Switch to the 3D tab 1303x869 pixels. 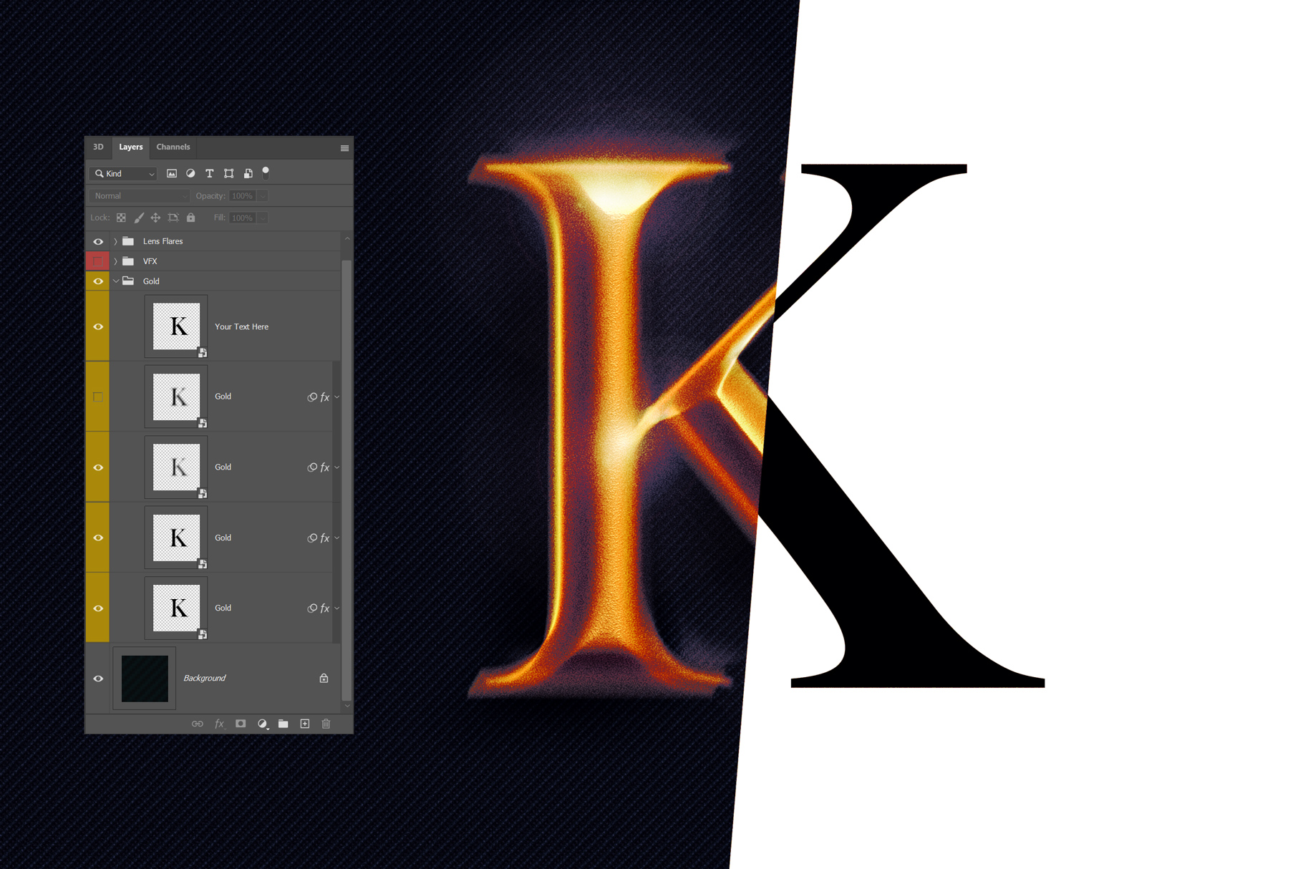tap(98, 147)
